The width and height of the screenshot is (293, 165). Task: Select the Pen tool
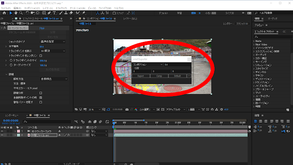[x=49, y=13]
